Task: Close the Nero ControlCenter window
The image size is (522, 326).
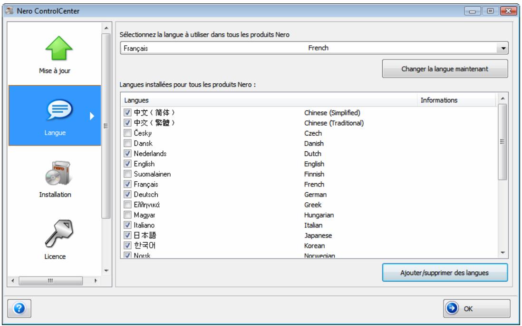Action: (x=508, y=11)
